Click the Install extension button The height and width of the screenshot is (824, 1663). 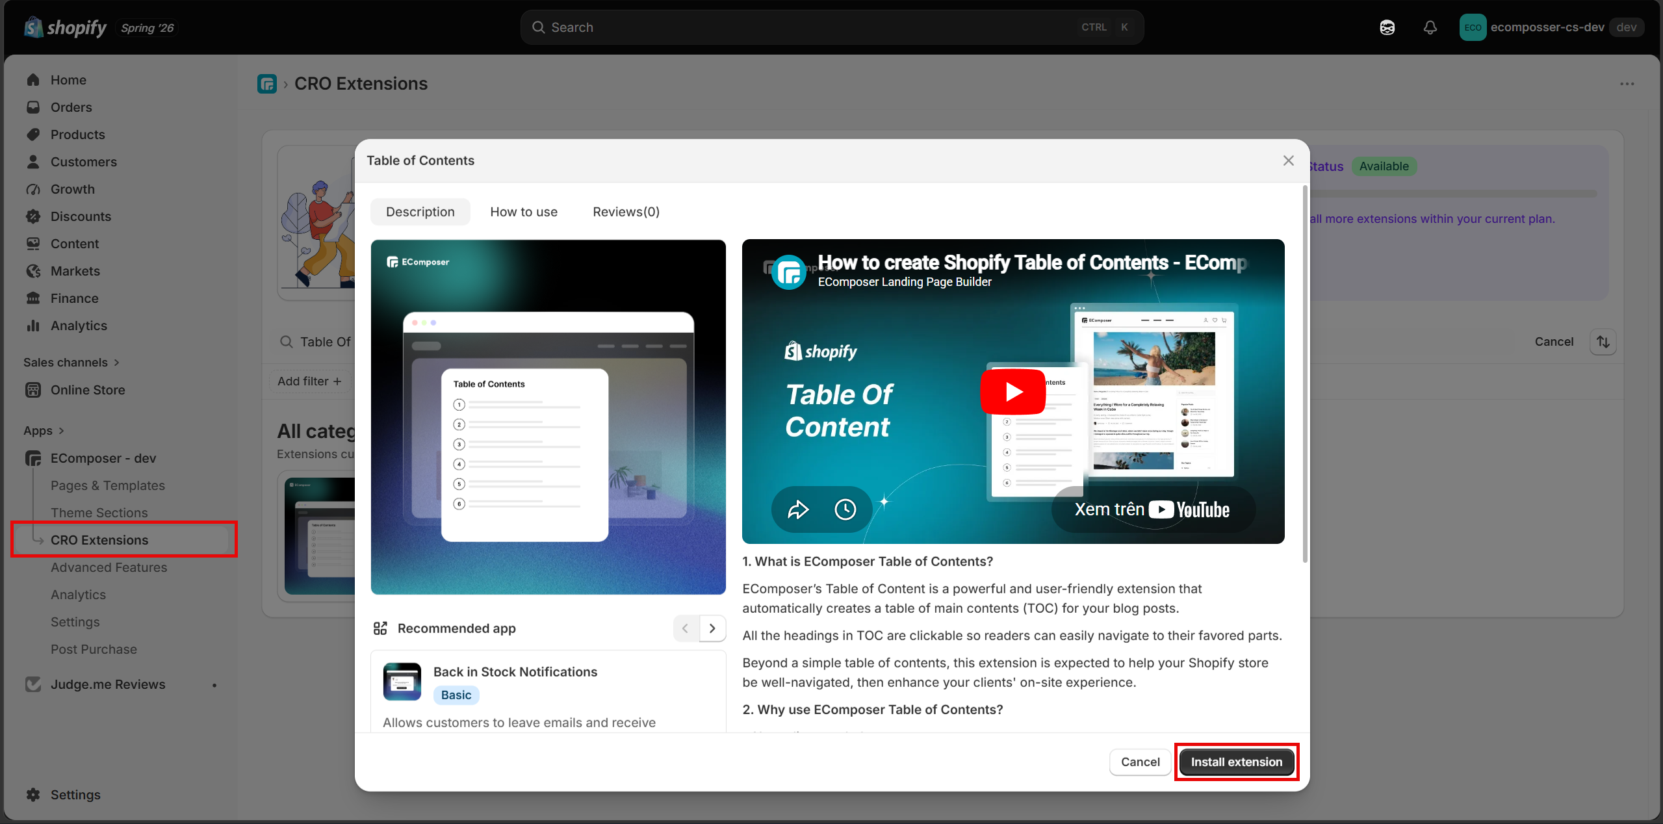[x=1237, y=762]
